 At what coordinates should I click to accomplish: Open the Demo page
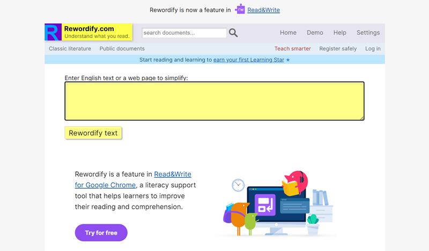(315, 33)
